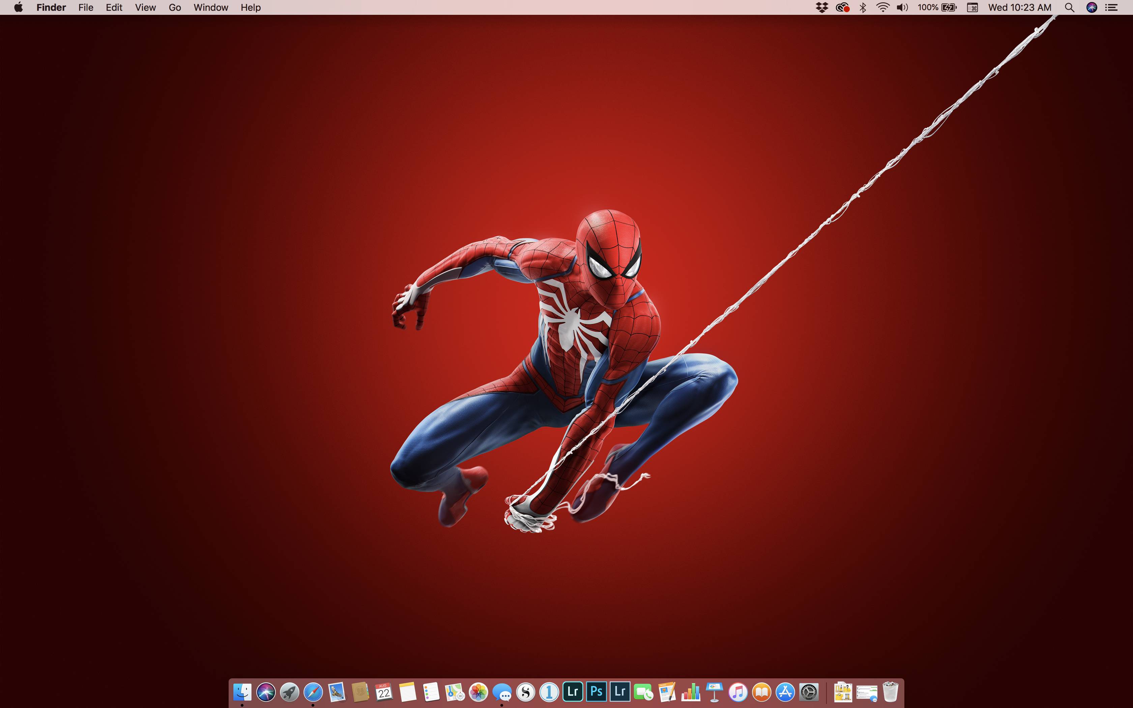Open rounded Lightroom CC icon left of Photoshop

pos(573,691)
